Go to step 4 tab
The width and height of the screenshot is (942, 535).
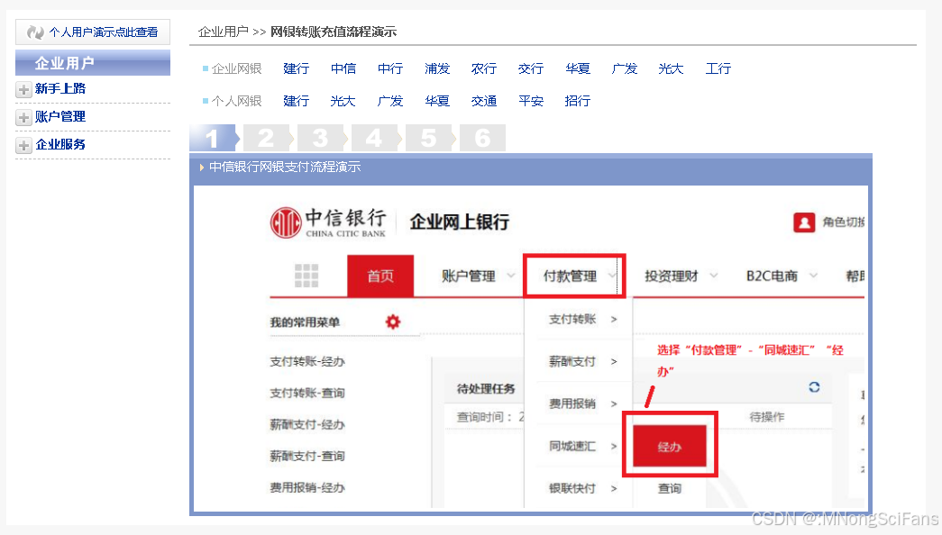pyautogui.click(x=374, y=138)
